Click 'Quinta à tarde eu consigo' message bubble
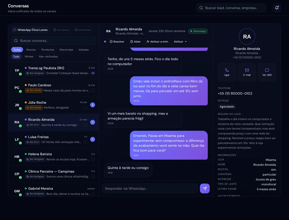Screen dimensions: 289x220 pos(128,170)
